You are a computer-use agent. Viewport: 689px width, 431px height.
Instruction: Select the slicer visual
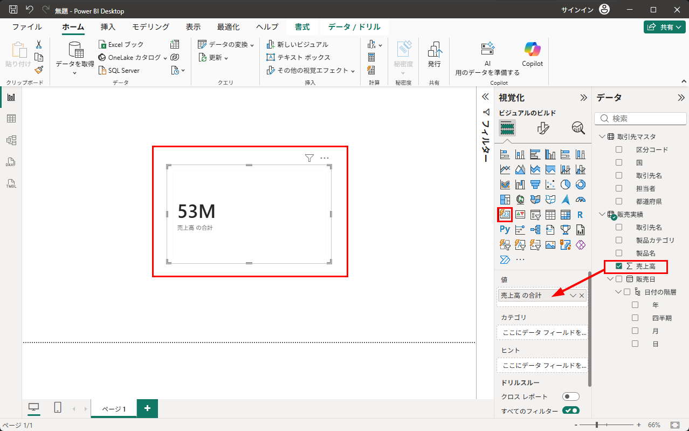(x=535, y=215)
